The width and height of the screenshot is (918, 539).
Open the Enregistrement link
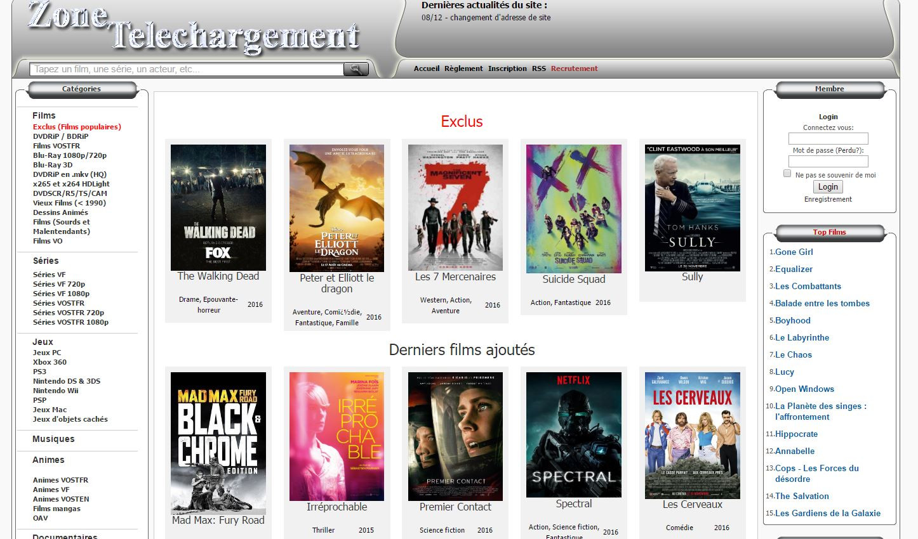point(828,199)
